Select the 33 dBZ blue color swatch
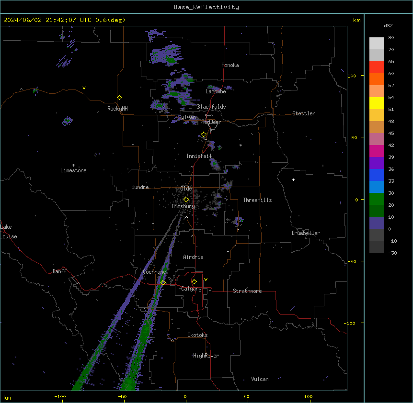This screenshot has width=413, height=403. pyautogui.click(x=377, y=187)
